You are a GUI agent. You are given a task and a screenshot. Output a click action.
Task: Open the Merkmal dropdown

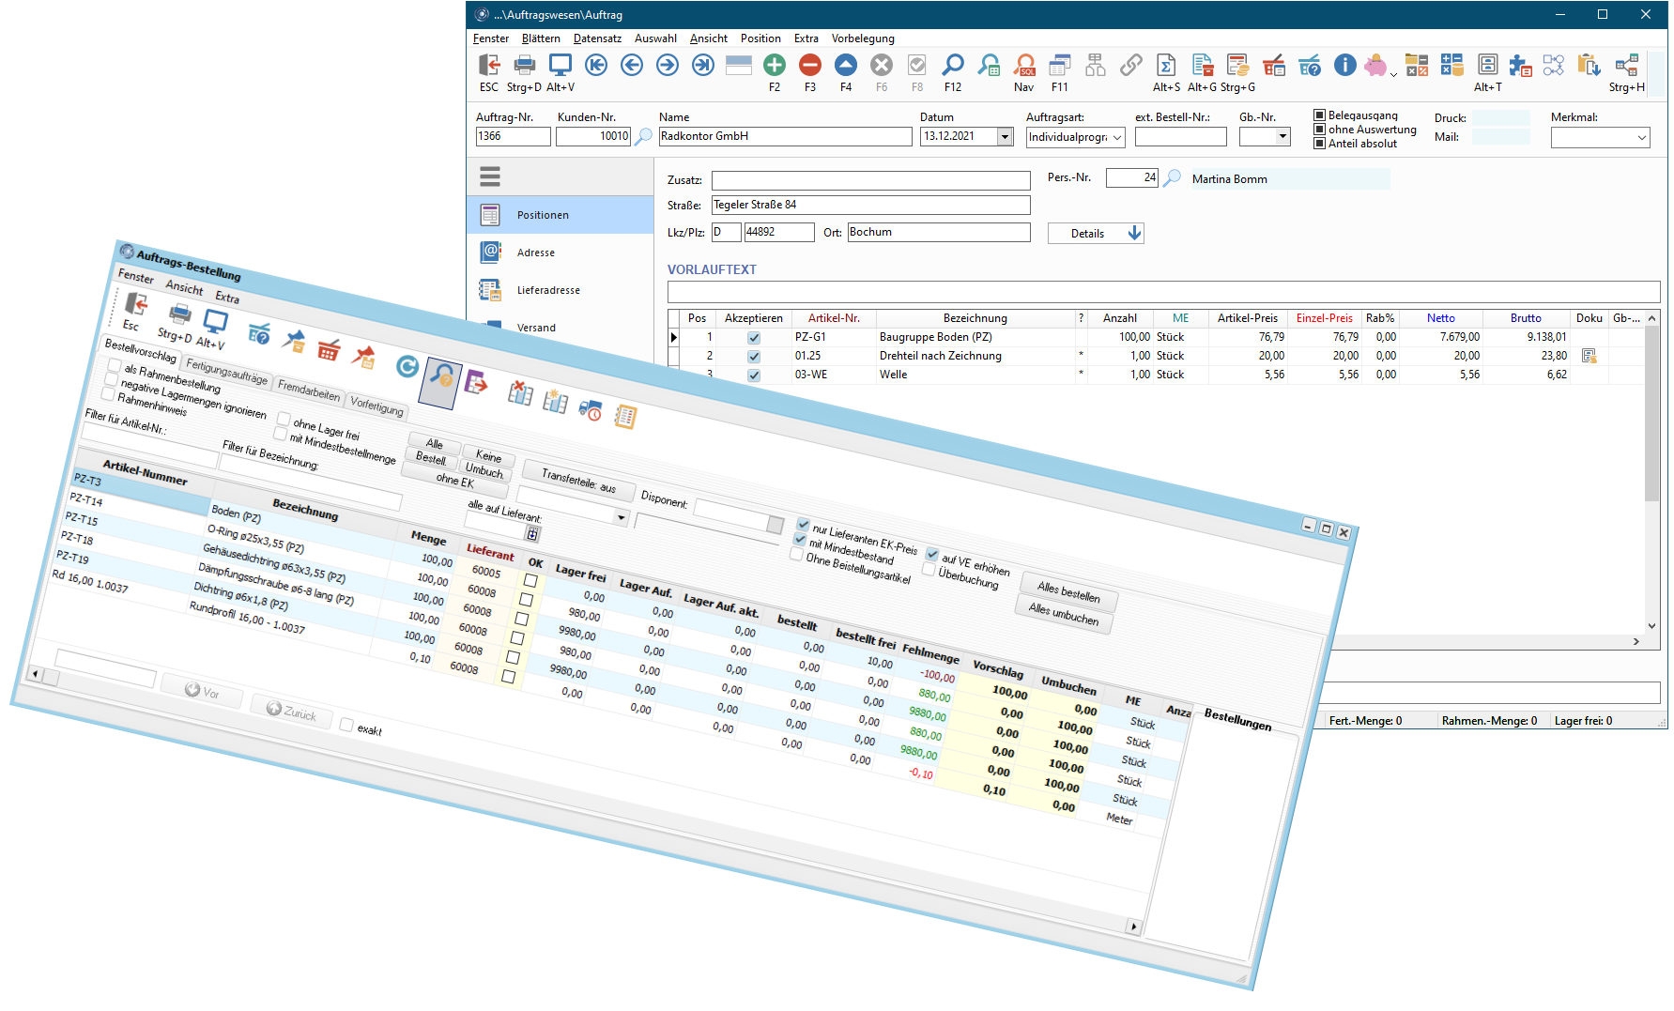(x=1641, y=138)
